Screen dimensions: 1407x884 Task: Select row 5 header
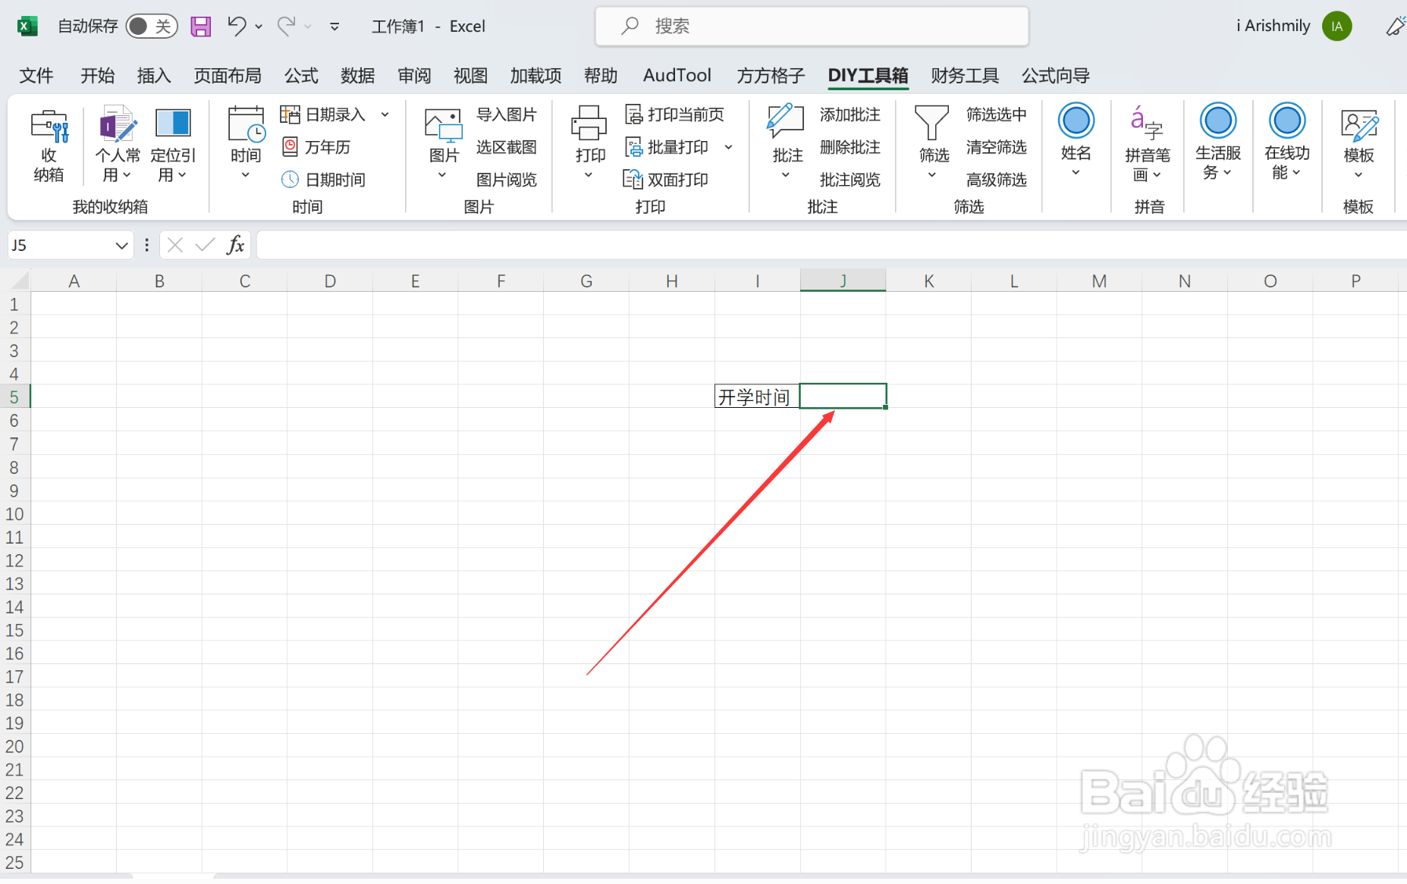click(x=14, y=397)
